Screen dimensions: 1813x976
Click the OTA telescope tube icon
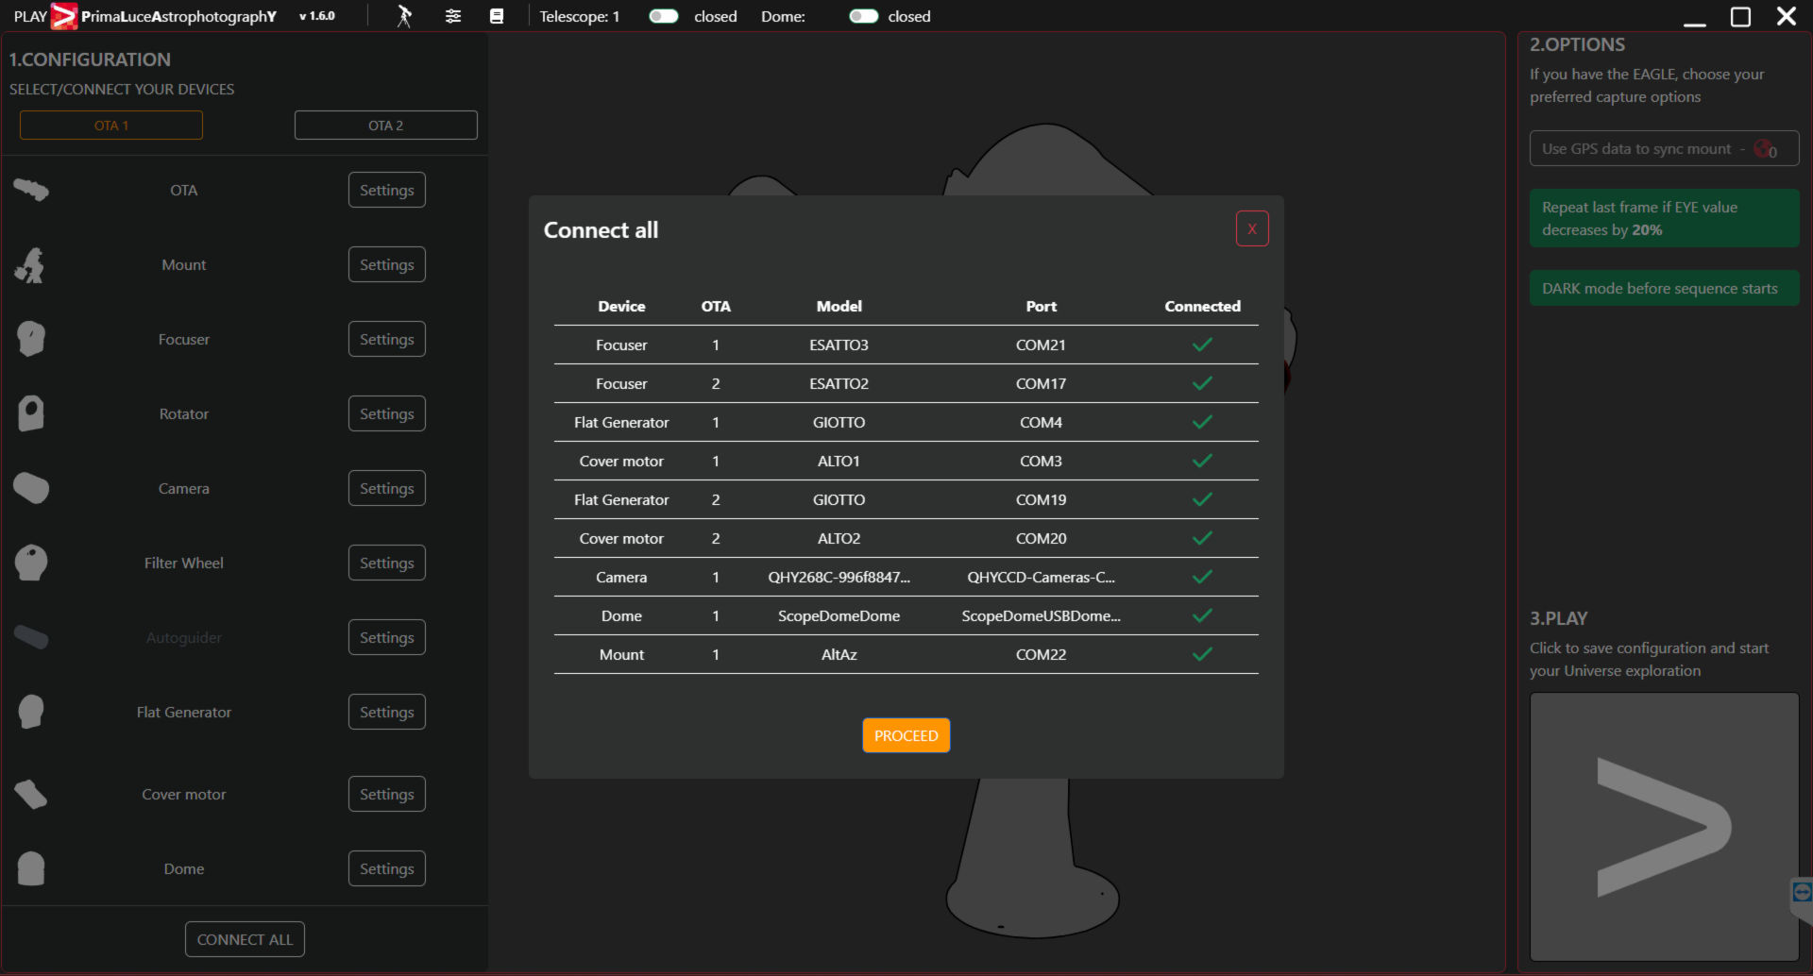tap(31, 190)
